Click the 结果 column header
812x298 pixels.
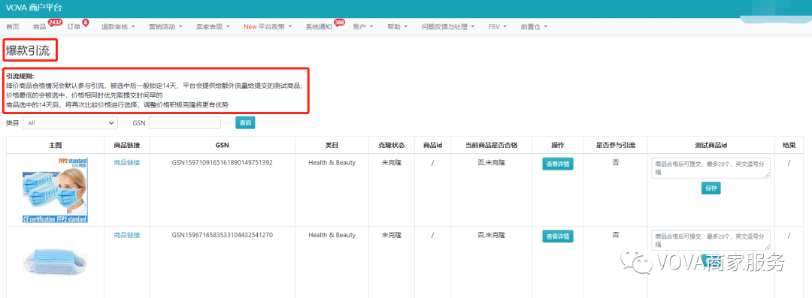tap(789, 145)
